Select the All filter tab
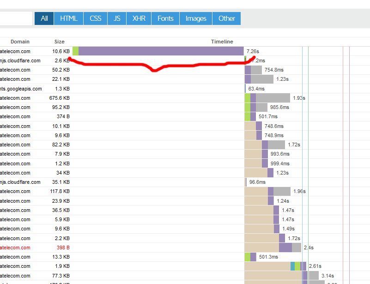 pyautogui.click(x=44, y=18)
